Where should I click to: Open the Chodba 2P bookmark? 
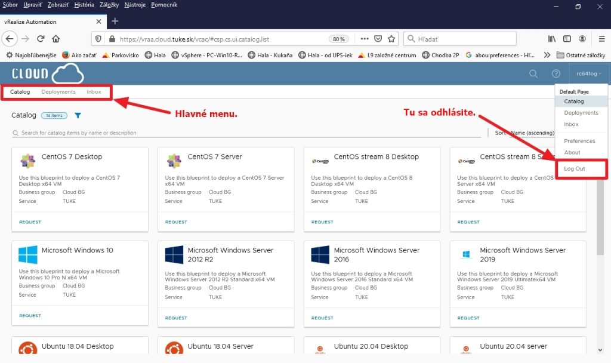pos(441,56)
